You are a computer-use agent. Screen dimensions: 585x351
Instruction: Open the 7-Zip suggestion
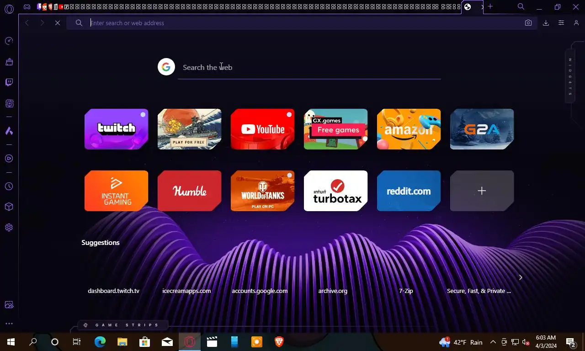[x=406, y=291]
